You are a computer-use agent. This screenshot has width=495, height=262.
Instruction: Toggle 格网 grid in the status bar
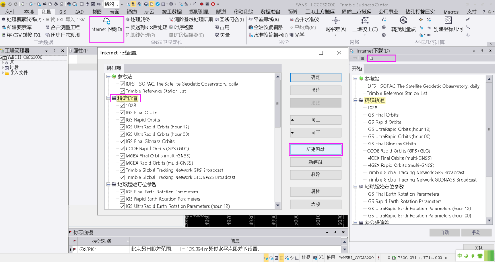(x=330, y=257)
